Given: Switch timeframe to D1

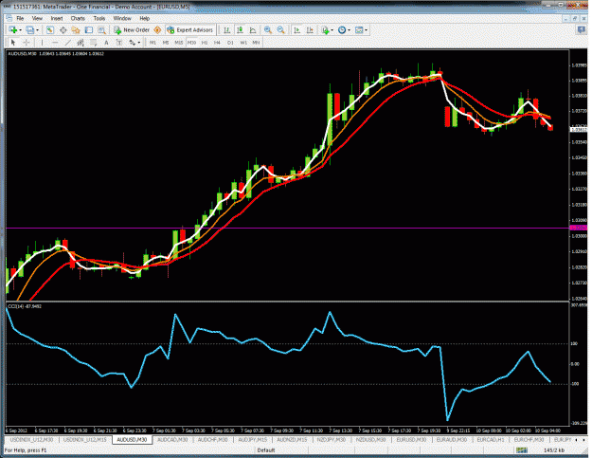Looking at the screenshot, I should pos(230,43).
